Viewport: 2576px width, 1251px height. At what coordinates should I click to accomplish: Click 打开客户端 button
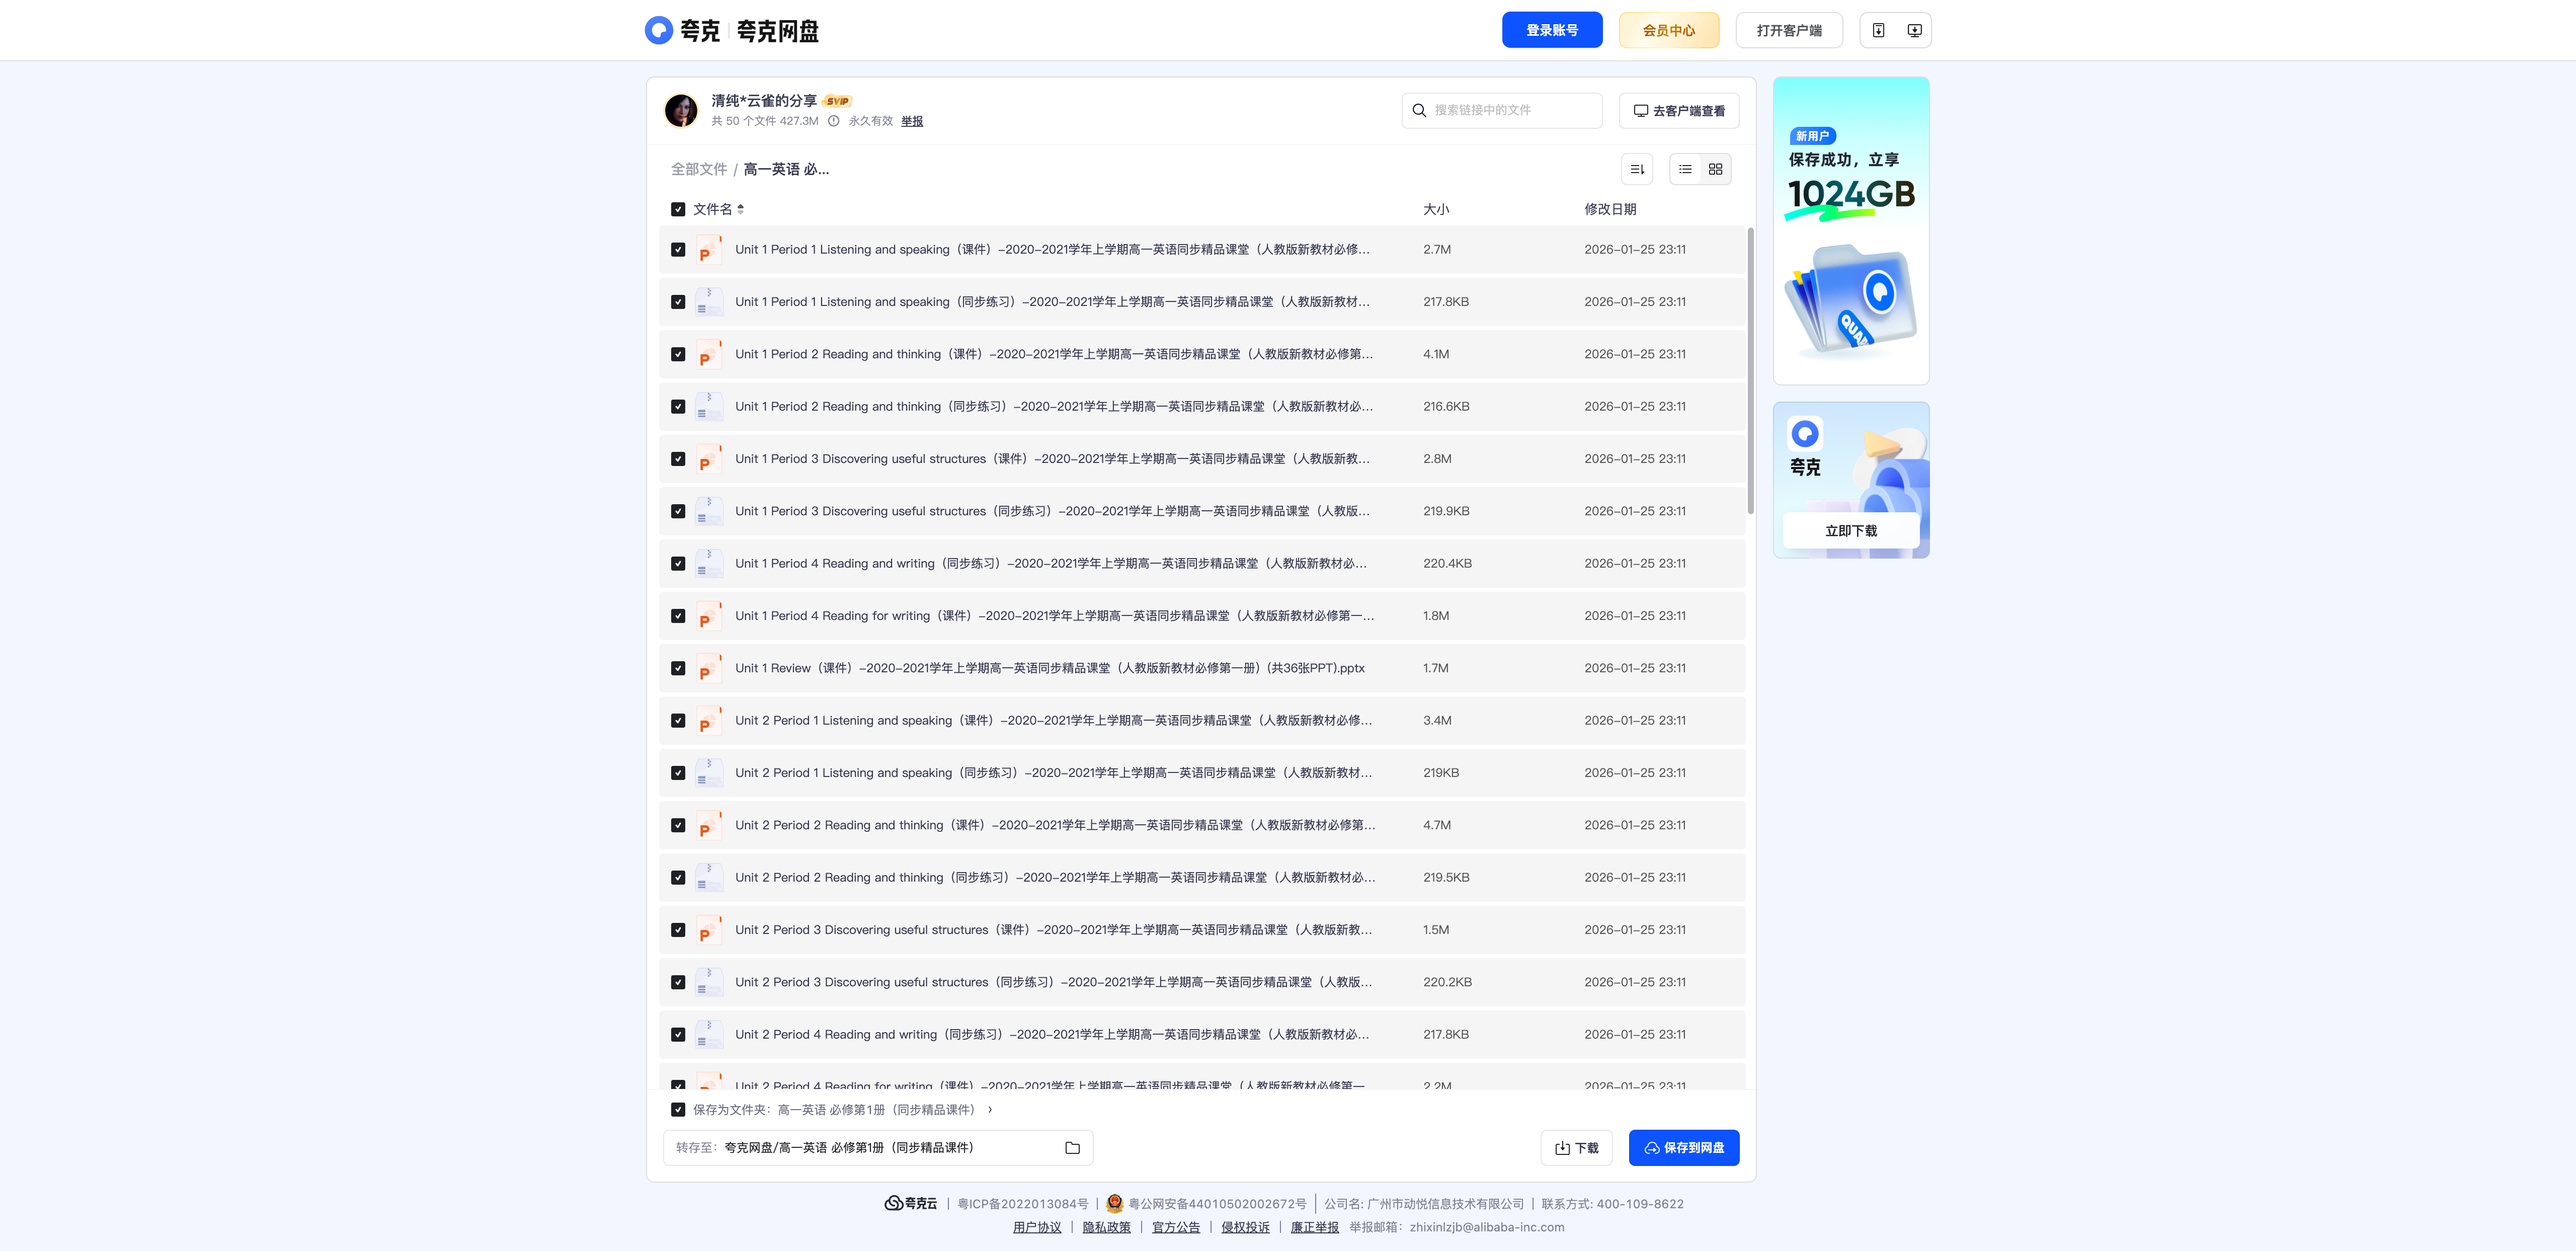(x=1789, y=30)
